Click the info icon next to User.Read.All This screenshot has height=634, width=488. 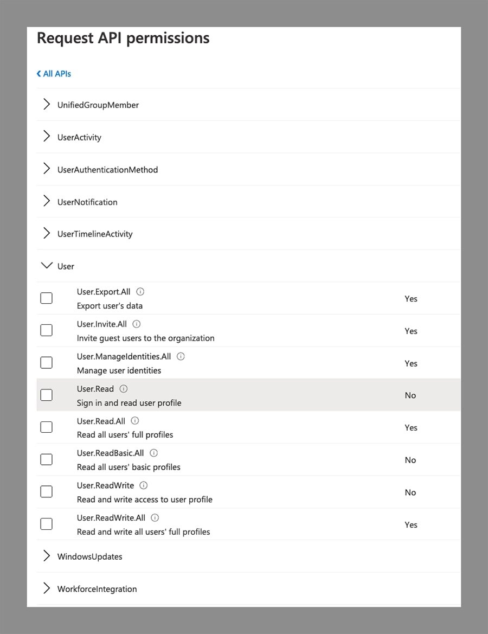134,421
